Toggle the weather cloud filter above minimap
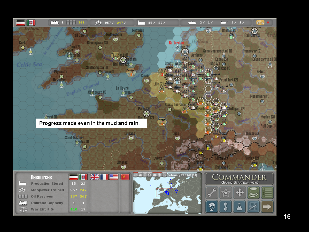 (x=136, y=175)
